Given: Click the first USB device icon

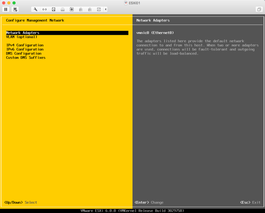Looking at the screenshot, I should coord(80,9).
